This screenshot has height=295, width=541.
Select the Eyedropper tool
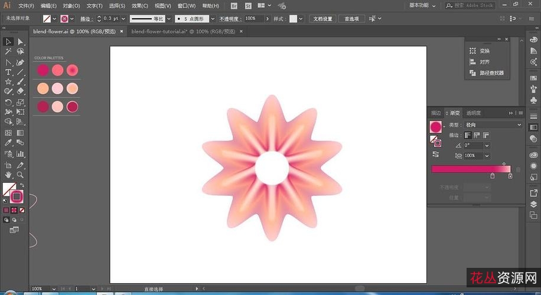[8, 142]
